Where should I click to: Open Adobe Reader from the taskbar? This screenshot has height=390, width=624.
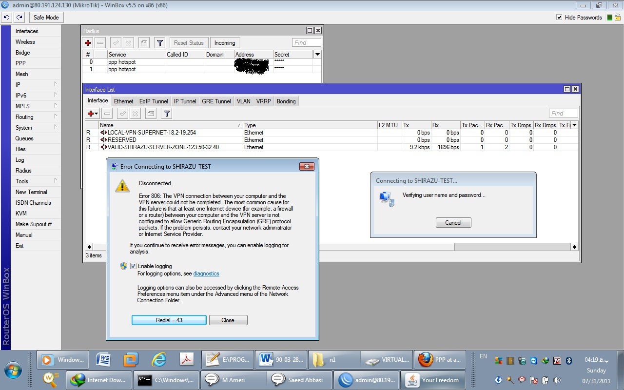tap(187, 360)
